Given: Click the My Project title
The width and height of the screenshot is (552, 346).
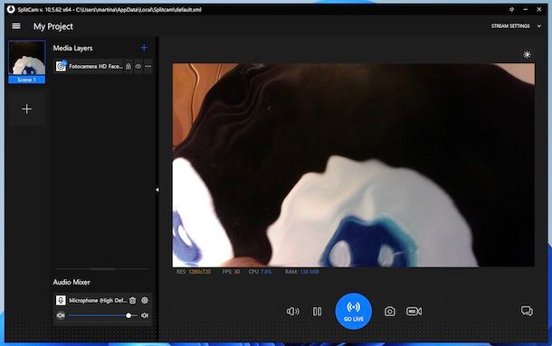Looking at the screenshot, I should (x=53, y=26).
